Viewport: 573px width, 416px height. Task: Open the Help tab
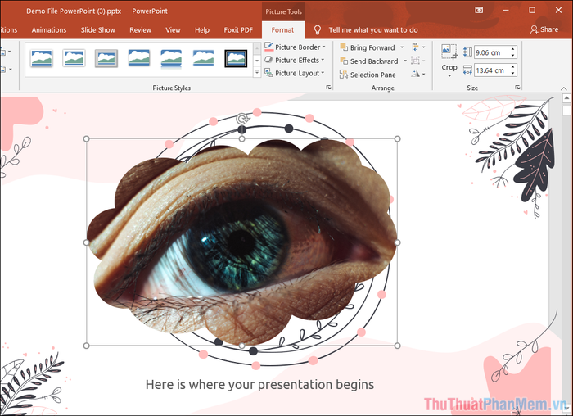pyautogui.click(x=202, y=30)
